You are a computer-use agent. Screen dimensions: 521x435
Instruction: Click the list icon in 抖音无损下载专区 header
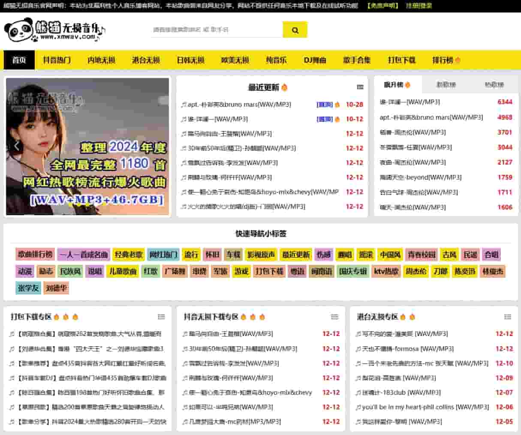(x=334, y=317)
